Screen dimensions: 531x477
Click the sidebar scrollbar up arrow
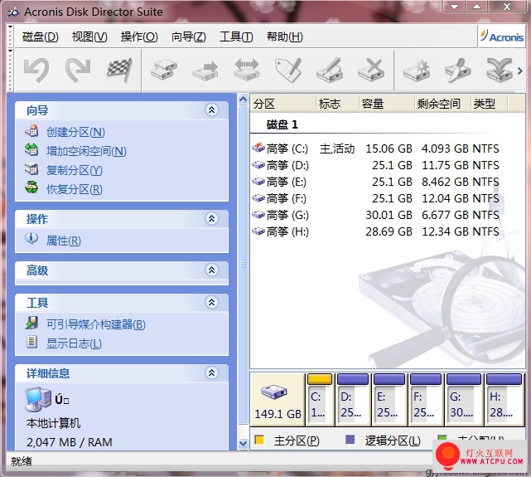pyautogui.click(x=244, y=100)
